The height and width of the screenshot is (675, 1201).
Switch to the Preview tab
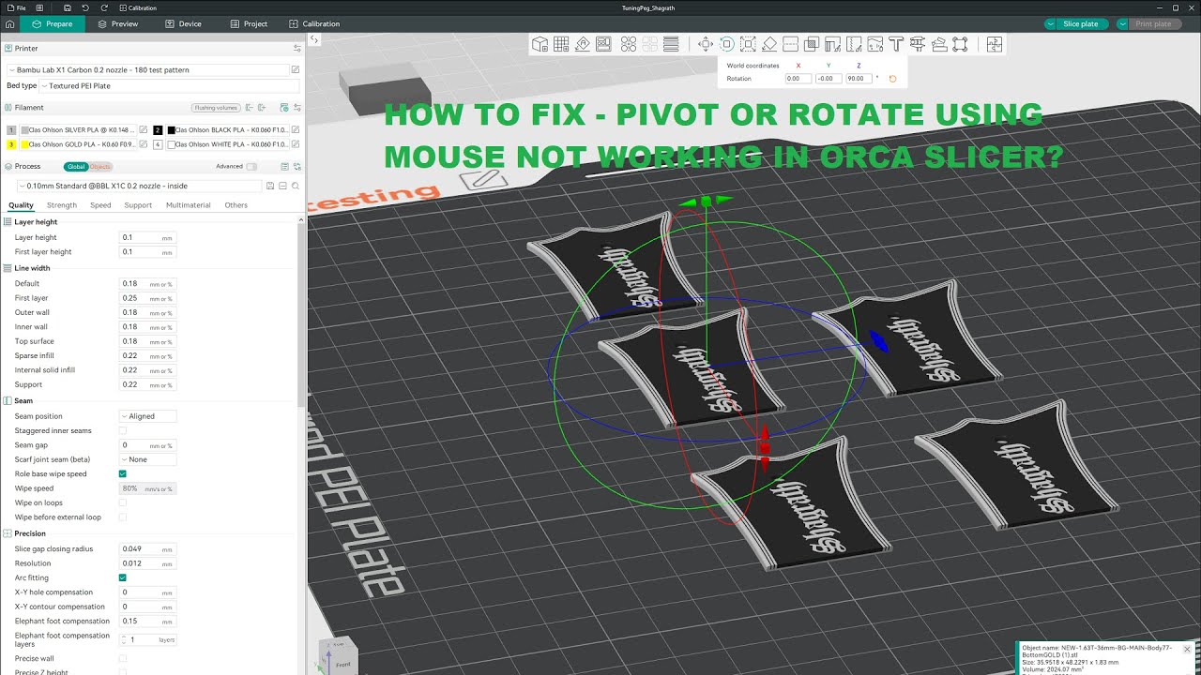pyautogui.click(x=116, y=23)
